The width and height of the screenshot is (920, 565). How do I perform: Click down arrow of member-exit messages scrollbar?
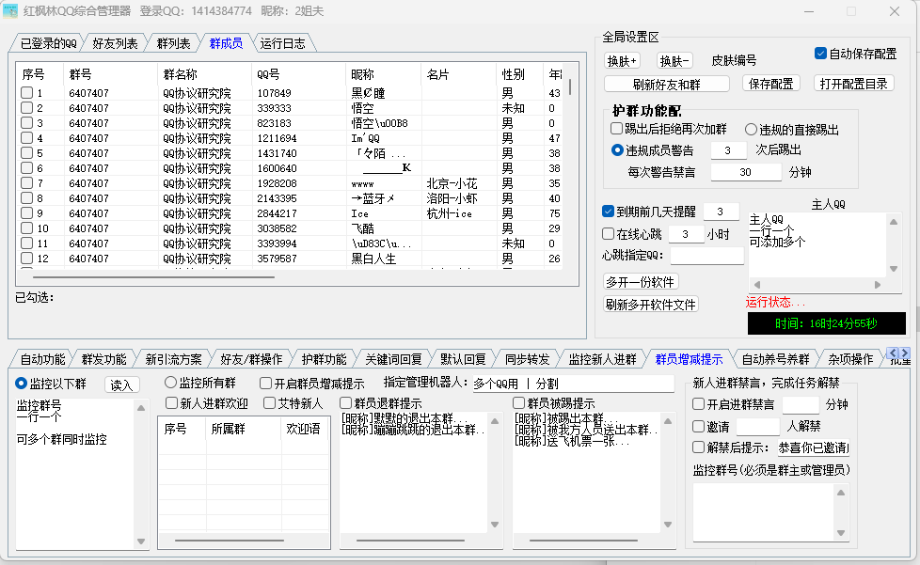(x=496, y=525)
